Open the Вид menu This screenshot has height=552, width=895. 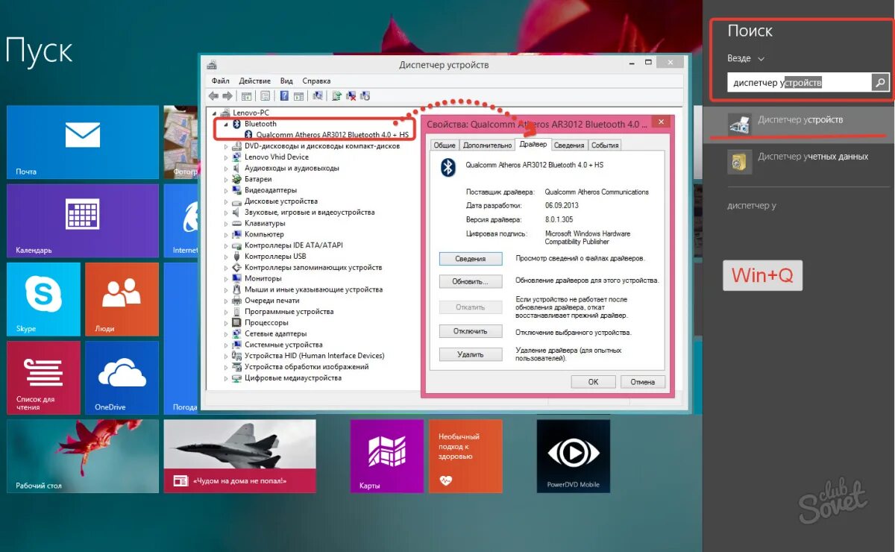[286, 81]
